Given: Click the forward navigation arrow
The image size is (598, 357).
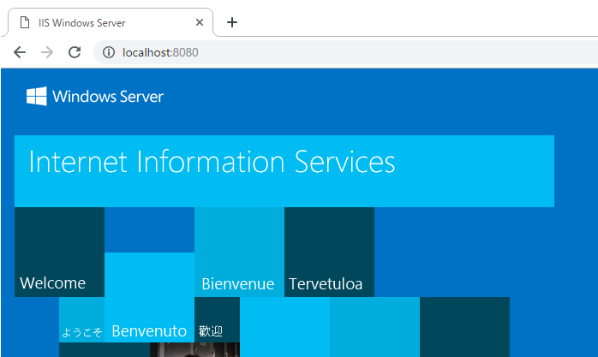Looking at the screenshot, I should pyautogui.click(x=47, y=52).
